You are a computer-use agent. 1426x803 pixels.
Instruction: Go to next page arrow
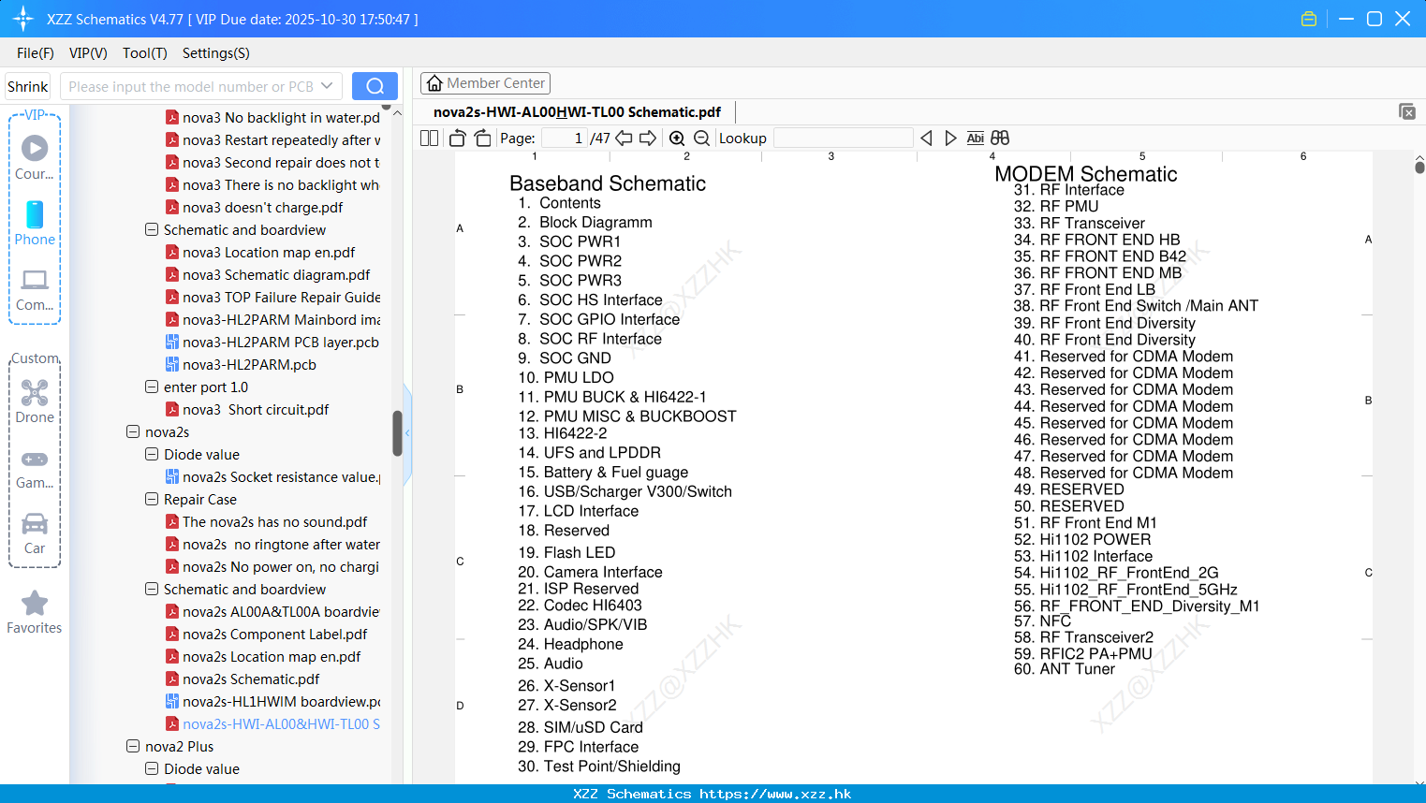tap(648, 139)
